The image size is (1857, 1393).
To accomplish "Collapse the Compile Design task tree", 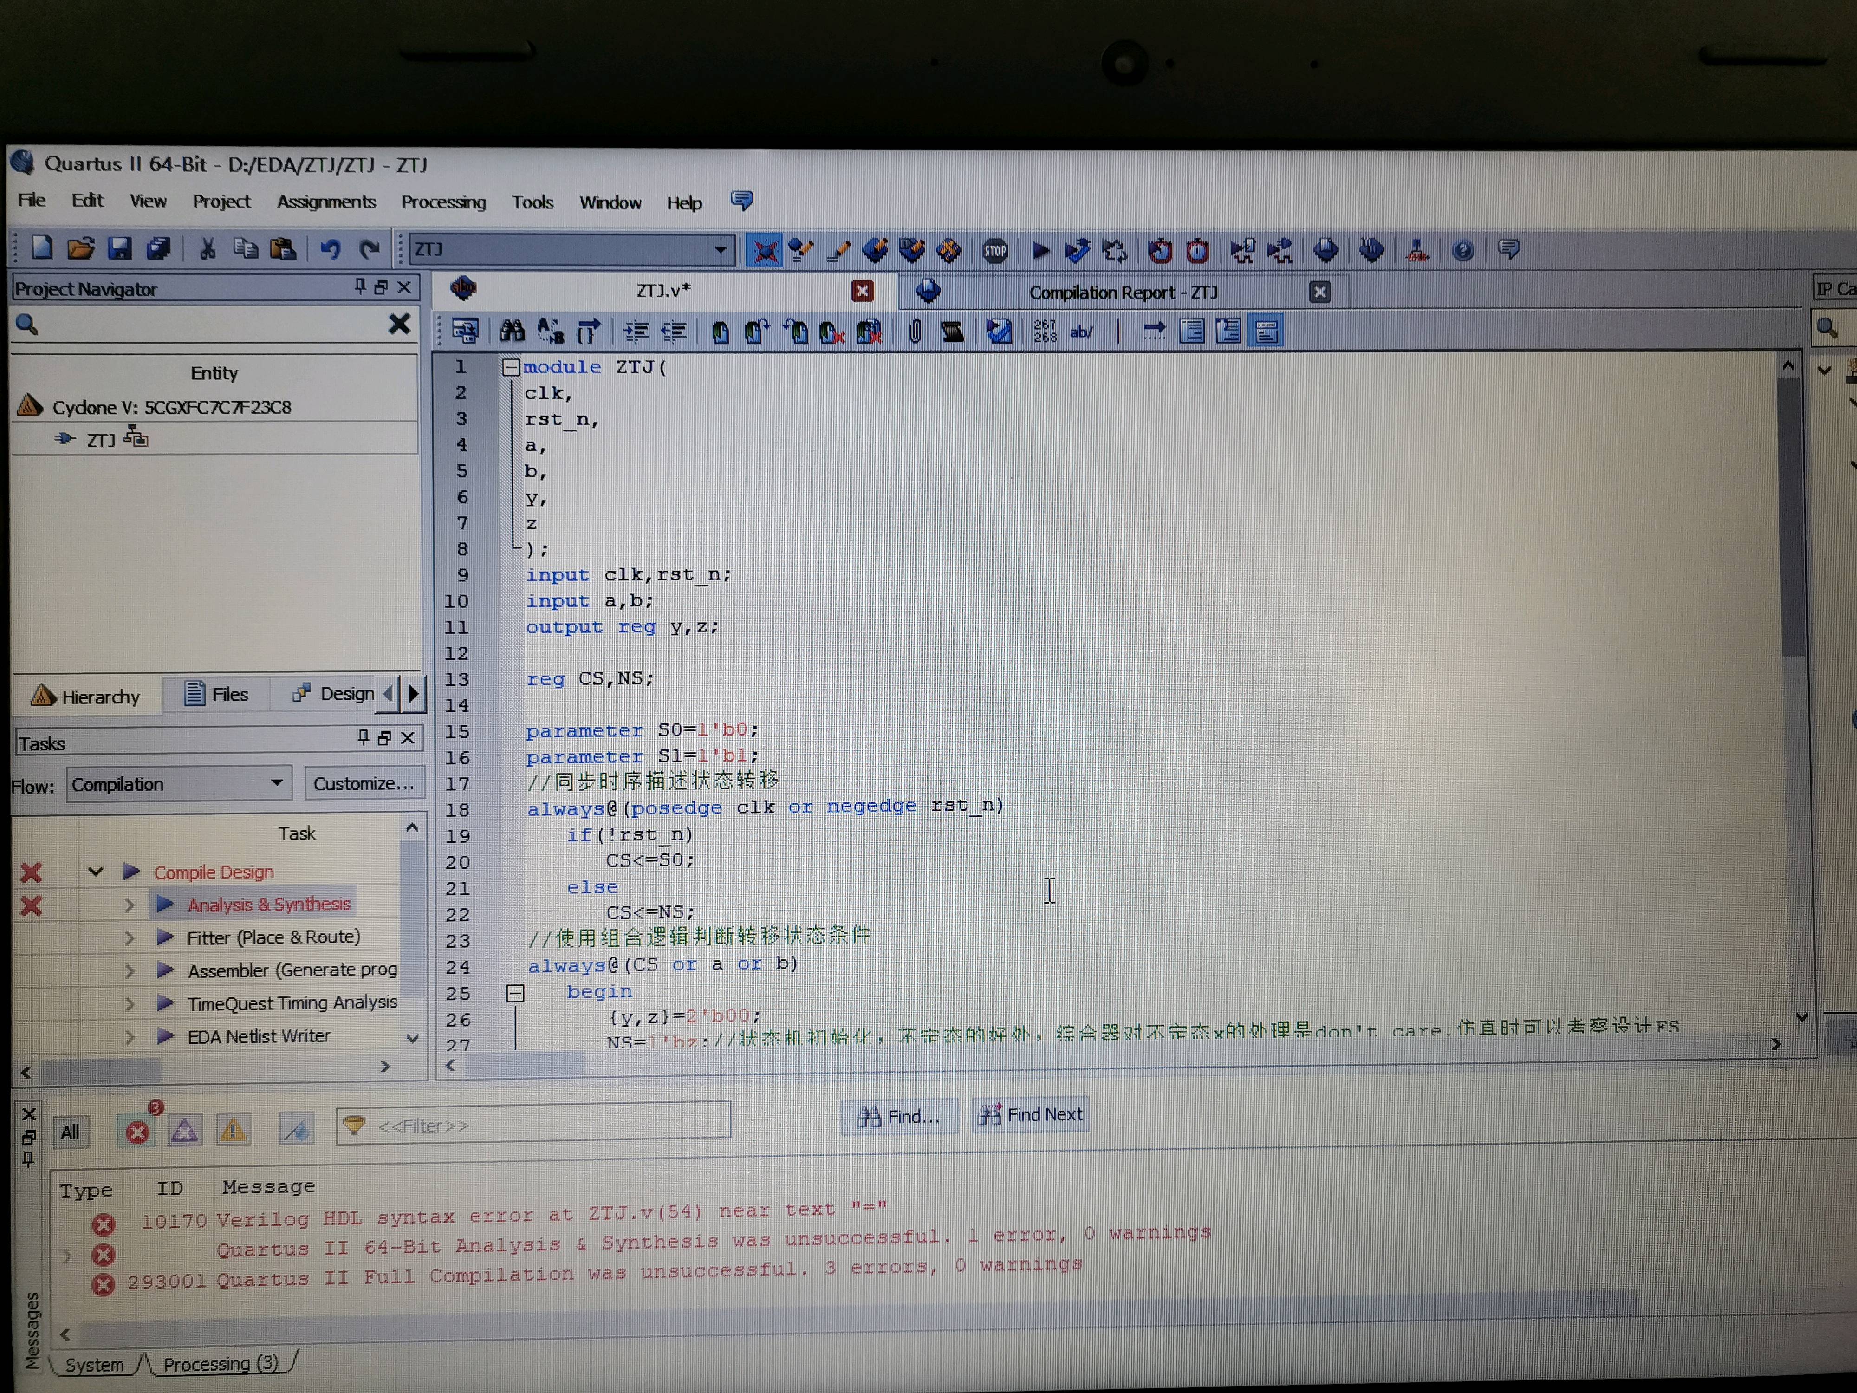I will pos(96,872).
